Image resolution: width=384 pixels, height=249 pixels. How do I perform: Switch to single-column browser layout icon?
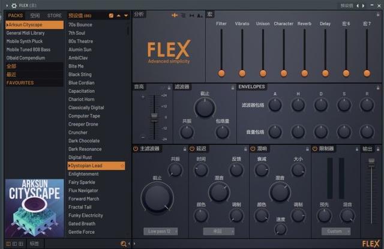click(8, 244)
